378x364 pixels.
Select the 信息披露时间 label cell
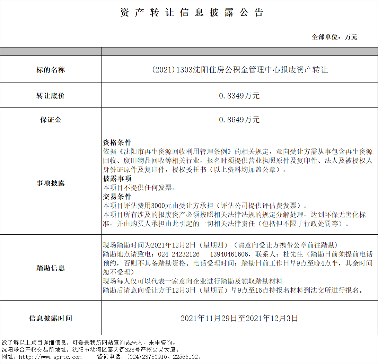click(51, 318)
